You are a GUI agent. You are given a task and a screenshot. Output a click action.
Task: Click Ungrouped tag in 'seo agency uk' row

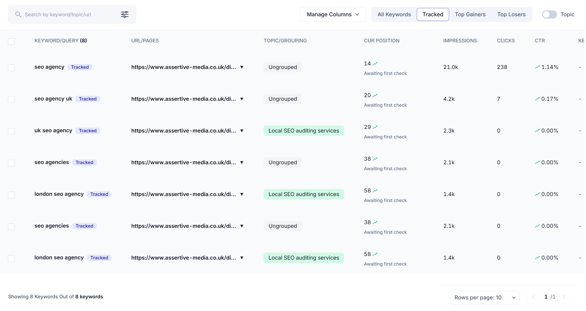click(x=283, y=99)
